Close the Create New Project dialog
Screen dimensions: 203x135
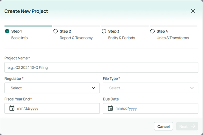click(x=193, y=11)
